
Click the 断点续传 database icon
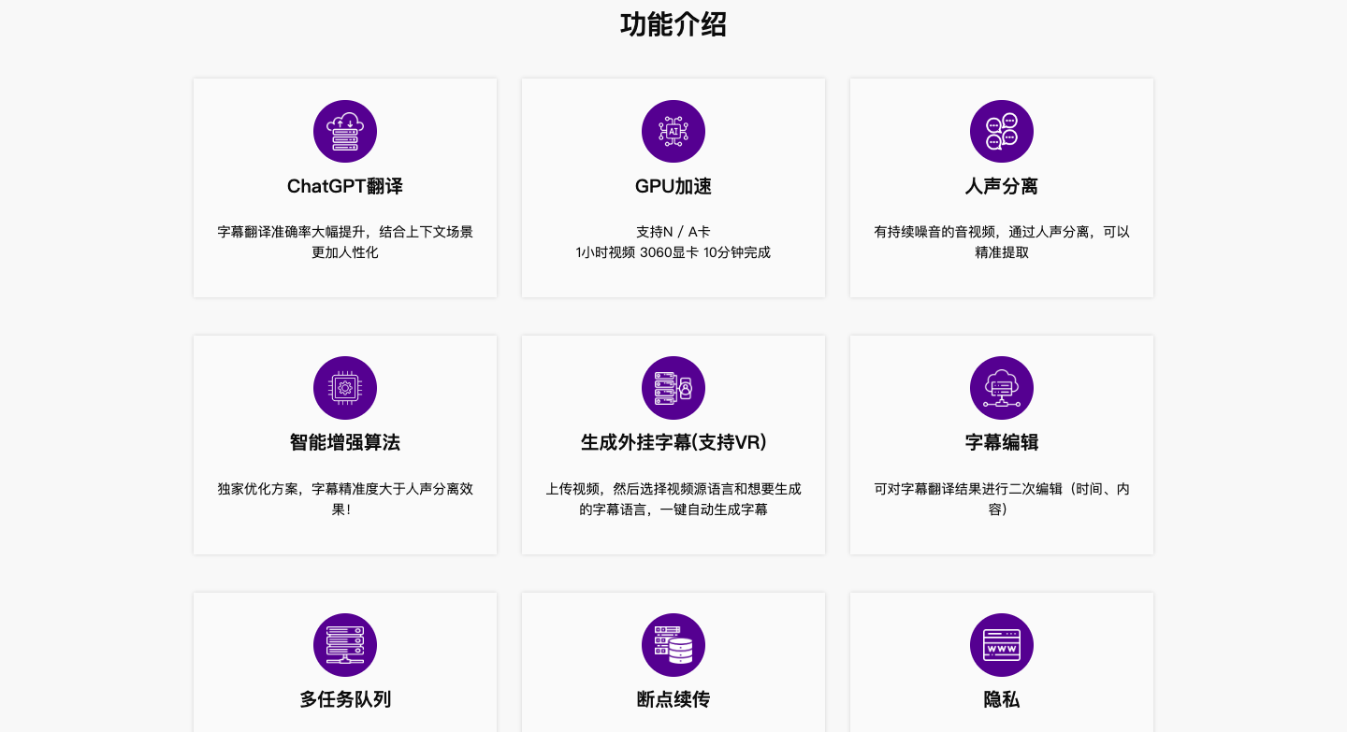(673, 645)
